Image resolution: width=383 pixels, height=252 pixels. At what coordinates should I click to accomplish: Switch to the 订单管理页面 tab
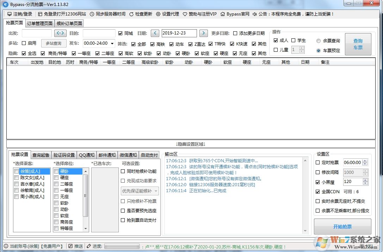(39, 24)
